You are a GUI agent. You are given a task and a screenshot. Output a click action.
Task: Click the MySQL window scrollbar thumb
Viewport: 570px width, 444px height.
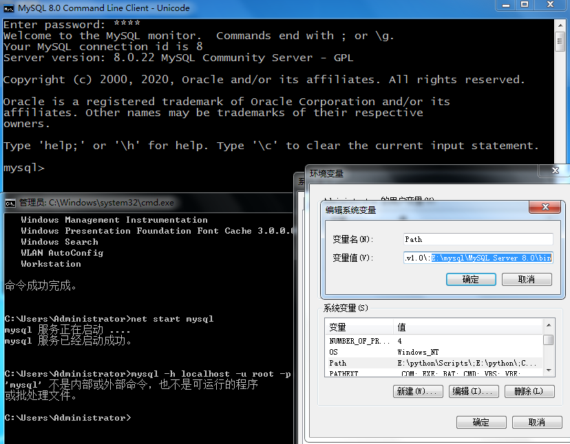[560, 43]
